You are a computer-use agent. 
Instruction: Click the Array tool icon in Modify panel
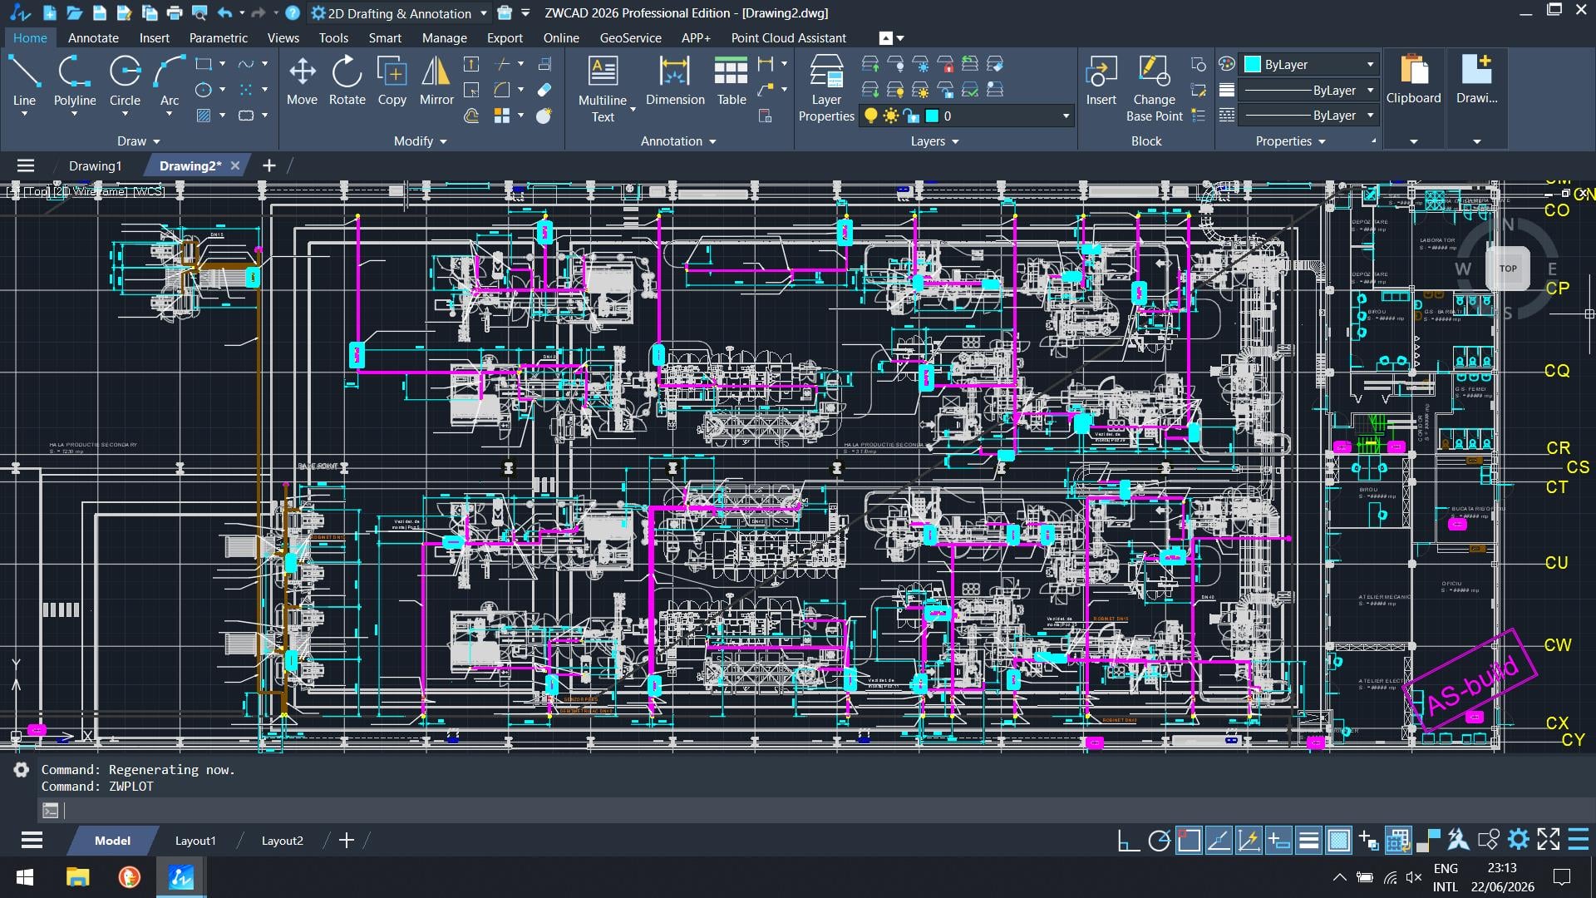click(x=502, y=116)
